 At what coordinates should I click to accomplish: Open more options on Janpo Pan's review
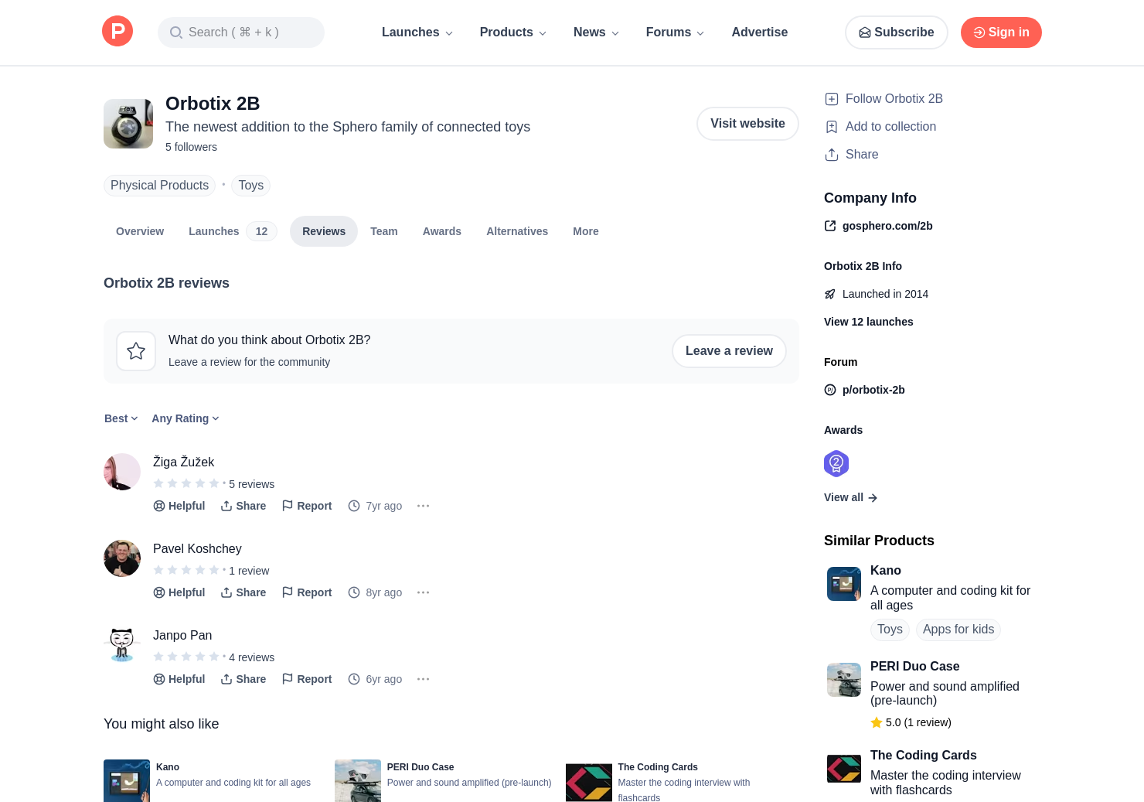[423, 679]
